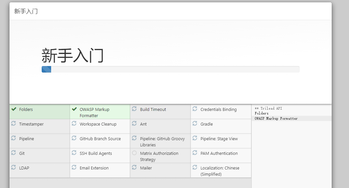
Task: Click the Git plugin label
Action: click(x=22, y=154)
